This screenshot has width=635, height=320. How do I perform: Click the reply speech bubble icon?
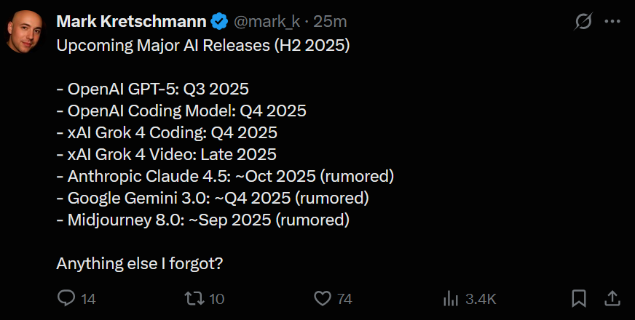66,298
